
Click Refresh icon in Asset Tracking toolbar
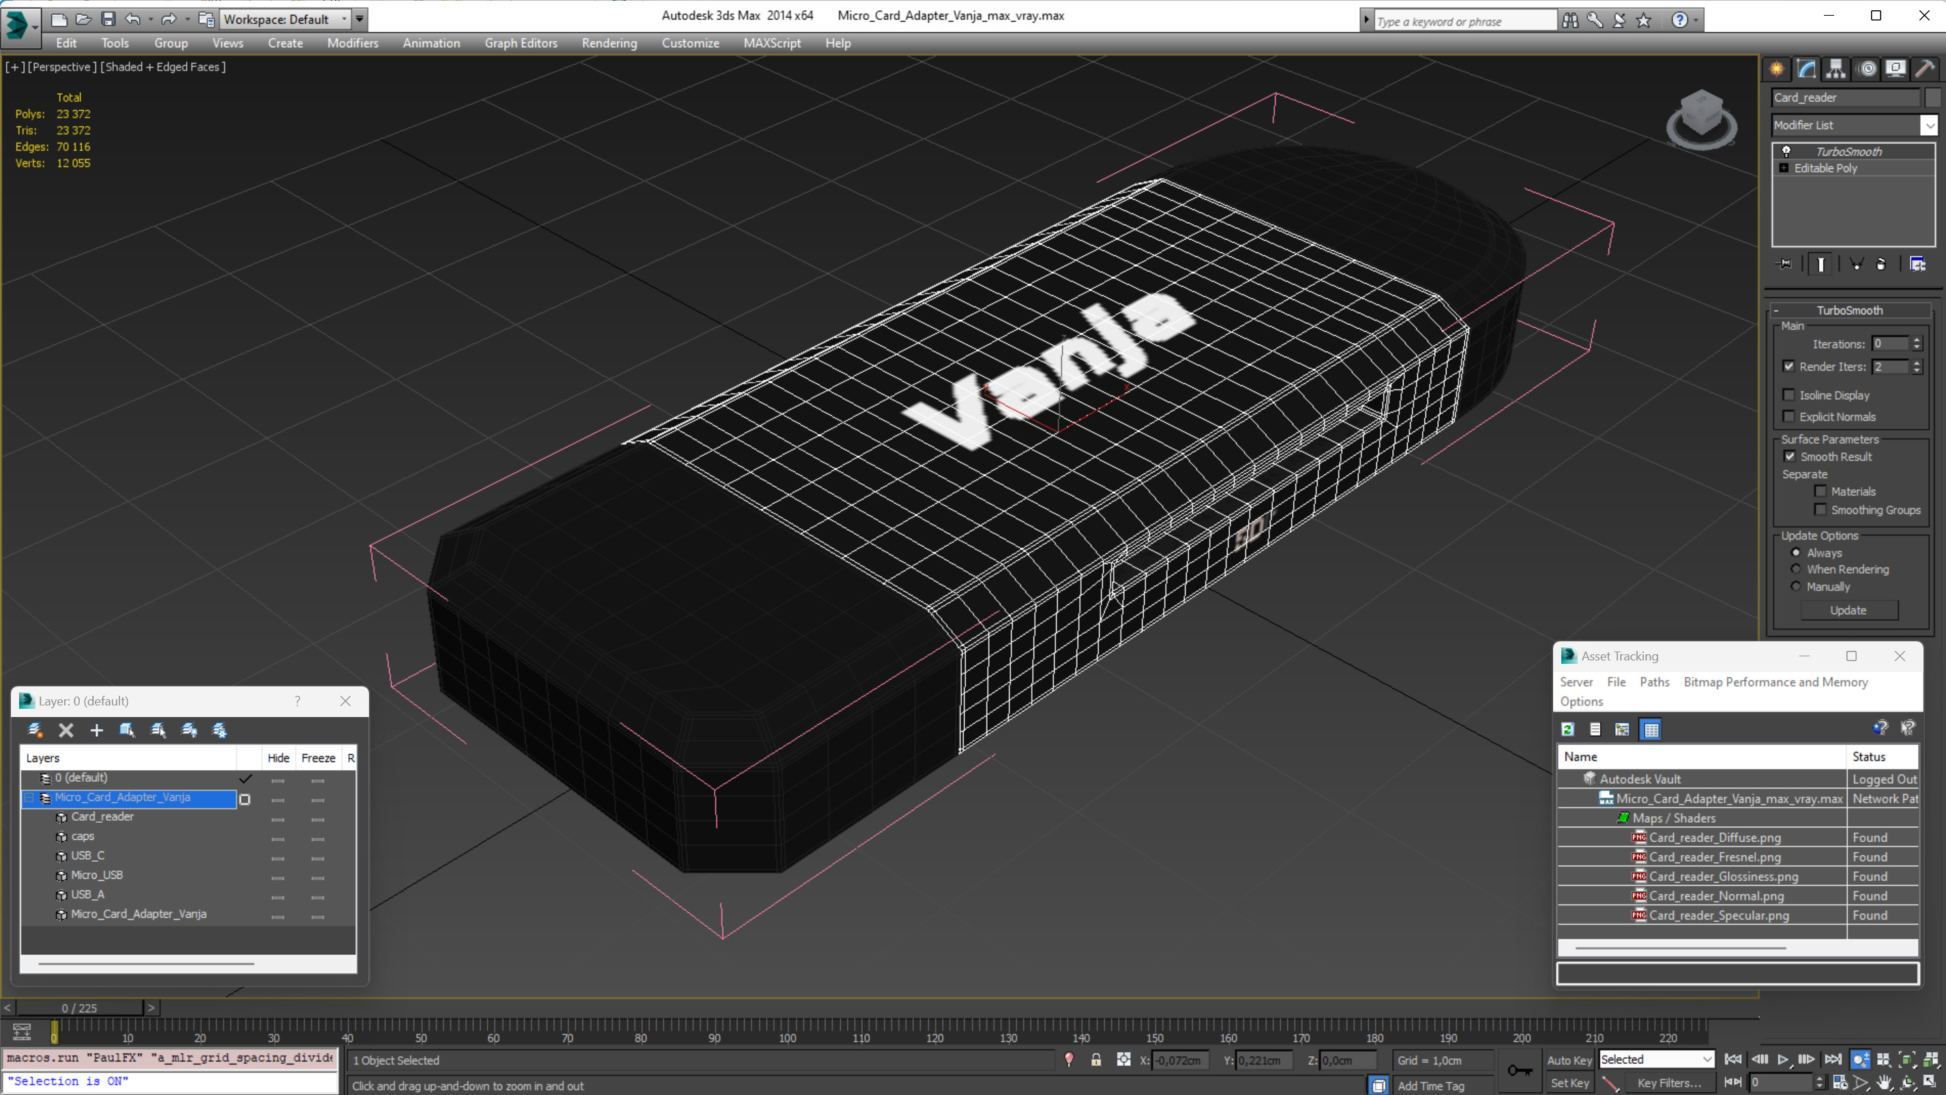[x=1567, y=729]
